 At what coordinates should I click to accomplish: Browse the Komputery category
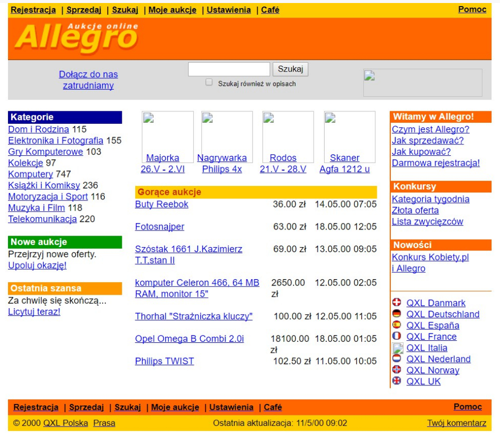[31, 174]
